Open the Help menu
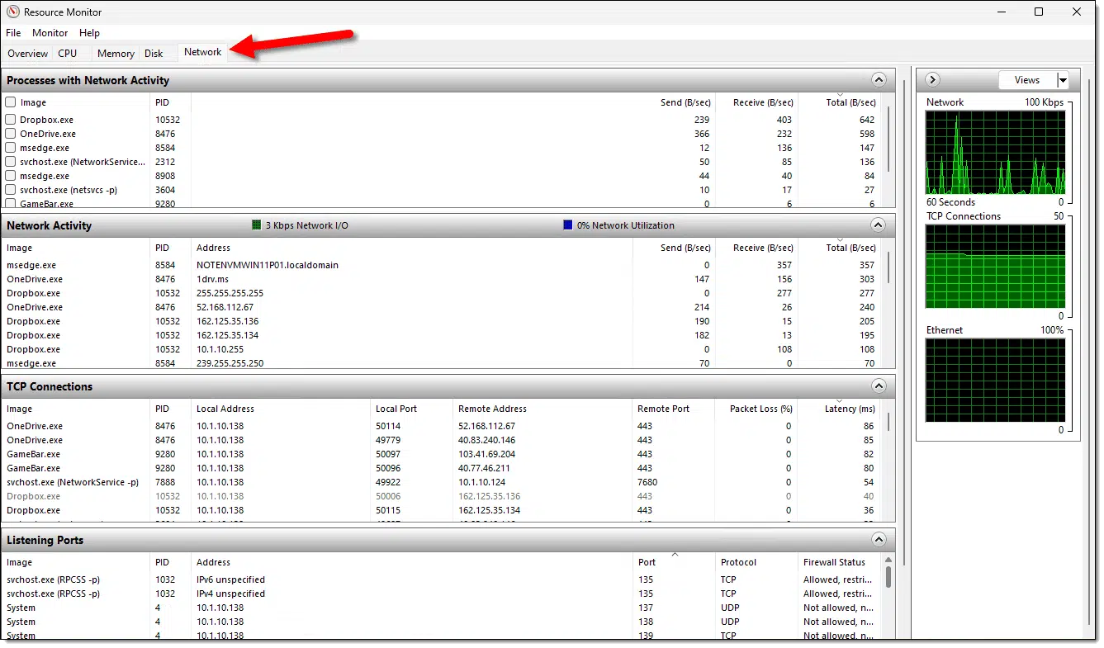The height and width of the screenshot is (648, 1104). 89,33
